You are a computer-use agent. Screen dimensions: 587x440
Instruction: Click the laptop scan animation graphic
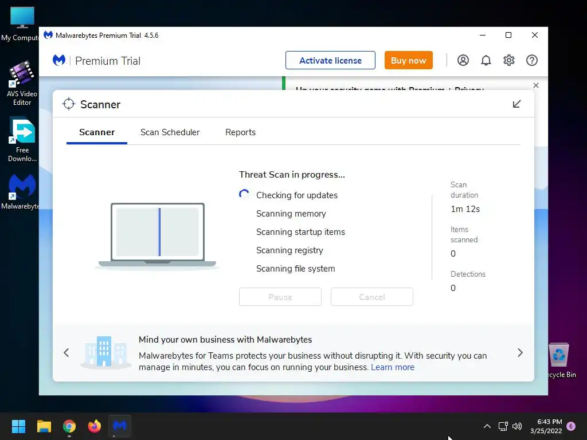157,235
